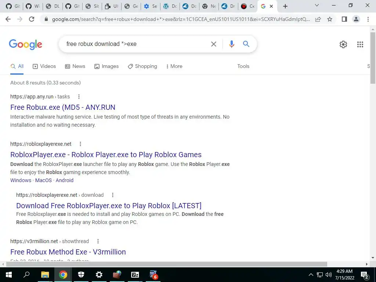The height and width of the screenshot is (282, 376).
Task: Expand the More search filters menu
Action: click(x=174, y=66)
